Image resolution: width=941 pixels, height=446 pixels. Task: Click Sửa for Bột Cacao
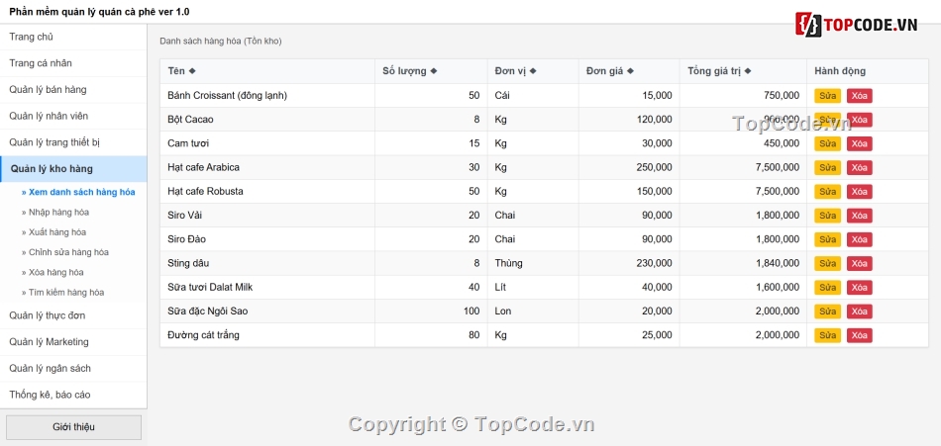point(827,120)
